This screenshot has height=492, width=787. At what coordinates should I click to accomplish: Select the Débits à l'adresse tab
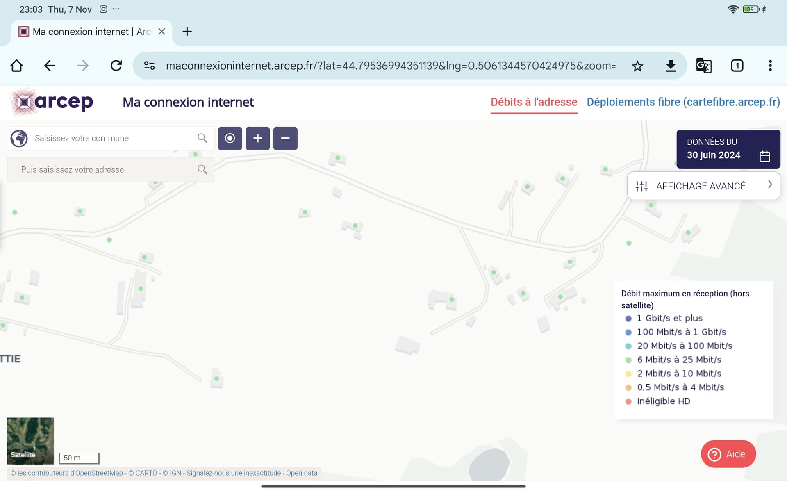coord(534,102)
